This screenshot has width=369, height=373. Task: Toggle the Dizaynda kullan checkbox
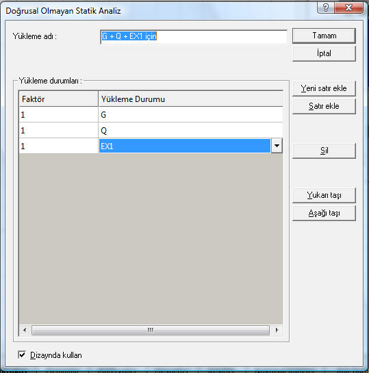tap(22, 355)
